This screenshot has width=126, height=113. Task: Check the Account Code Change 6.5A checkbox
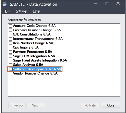10,26
